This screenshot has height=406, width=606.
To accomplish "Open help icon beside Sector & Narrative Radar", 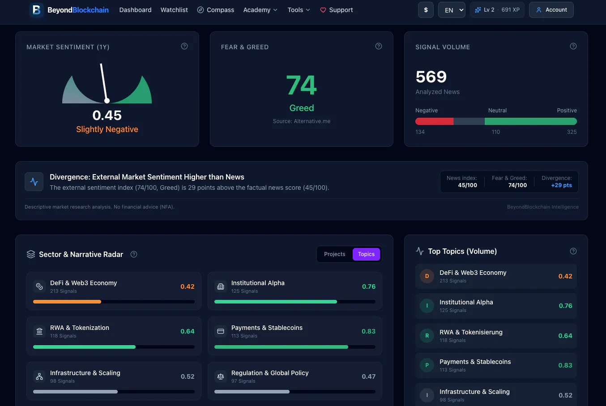I will [134, 254].
